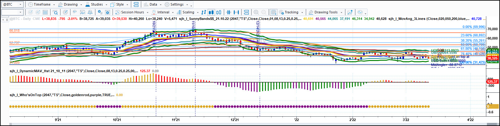This screenshot has height=126, width=500.
Task: Click the chart speech bubble icon
Action: [360, 12]
